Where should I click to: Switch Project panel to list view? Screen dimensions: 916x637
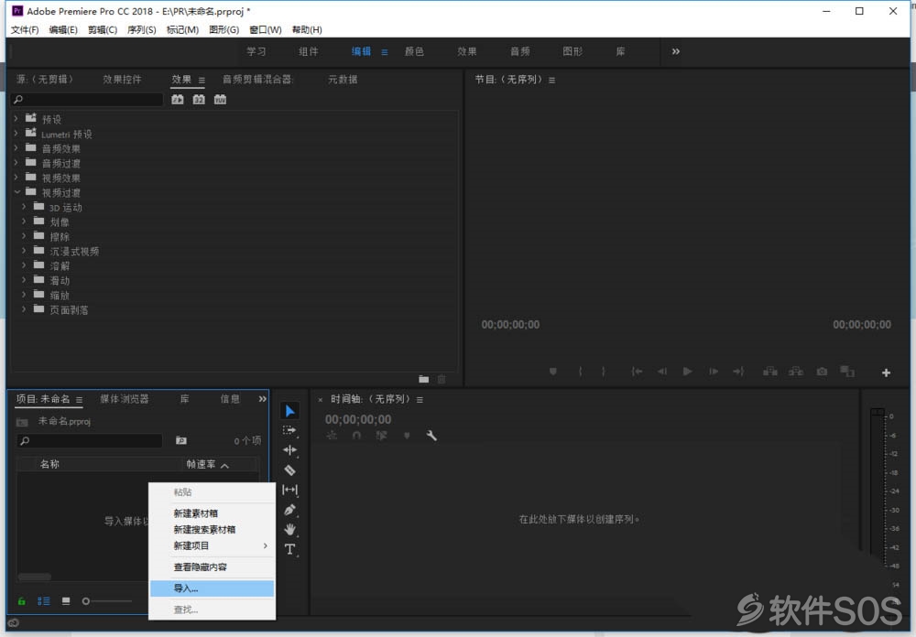coord(44,600)
